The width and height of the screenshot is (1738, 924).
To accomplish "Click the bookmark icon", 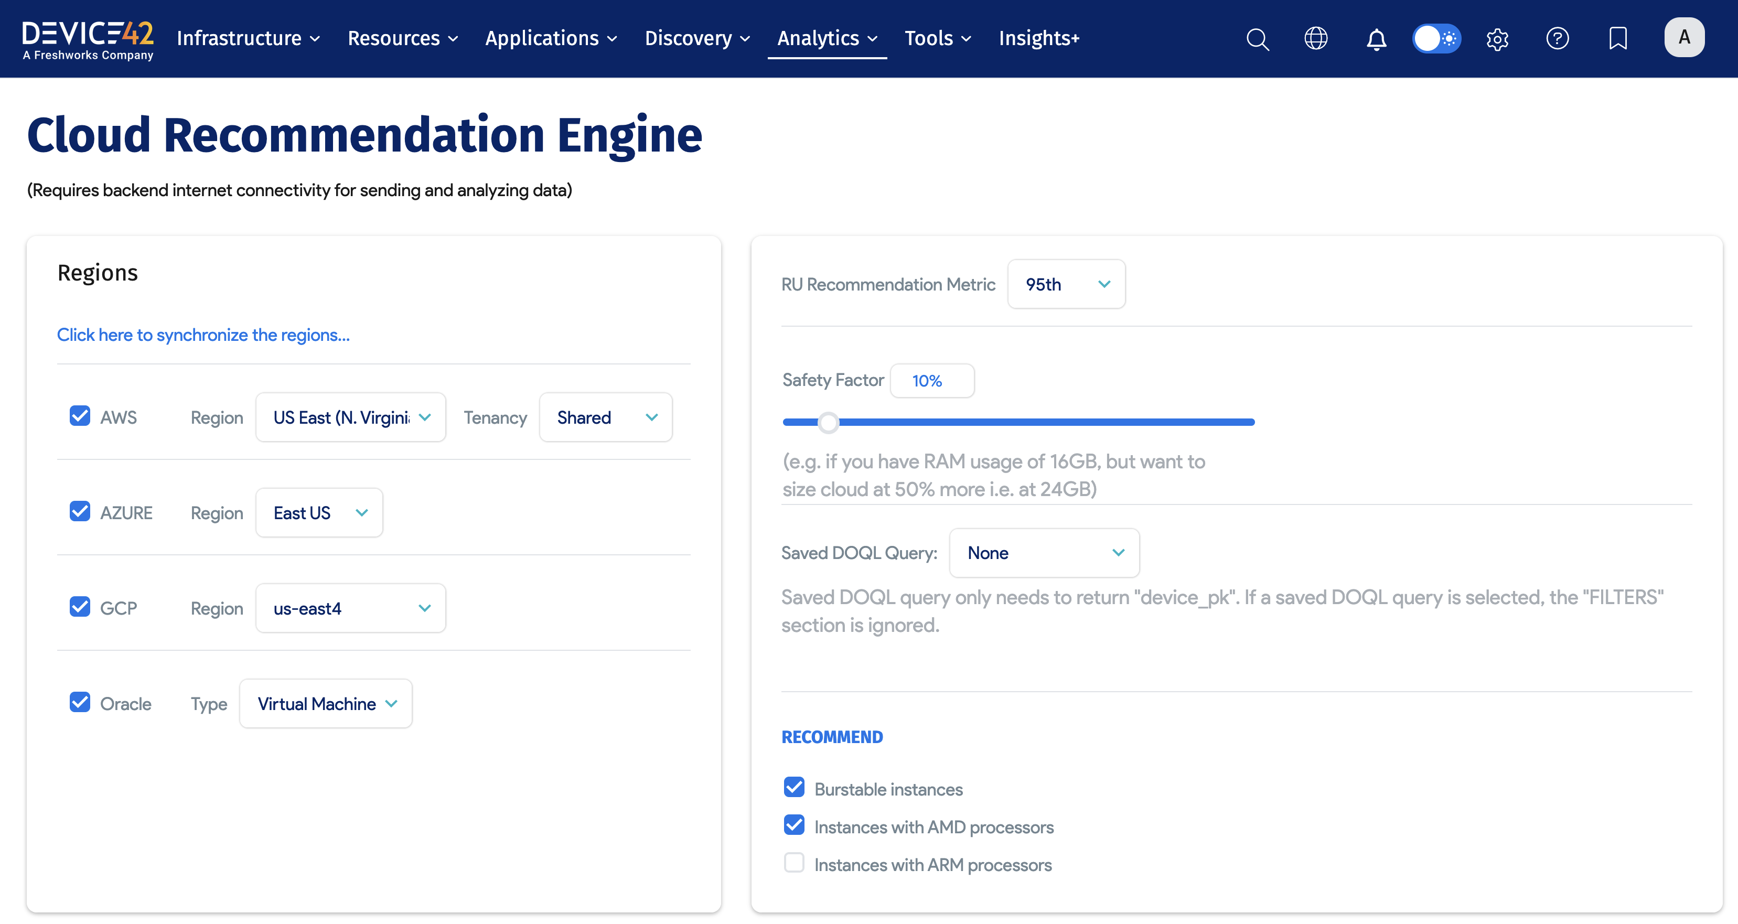I will [1617, 38].
